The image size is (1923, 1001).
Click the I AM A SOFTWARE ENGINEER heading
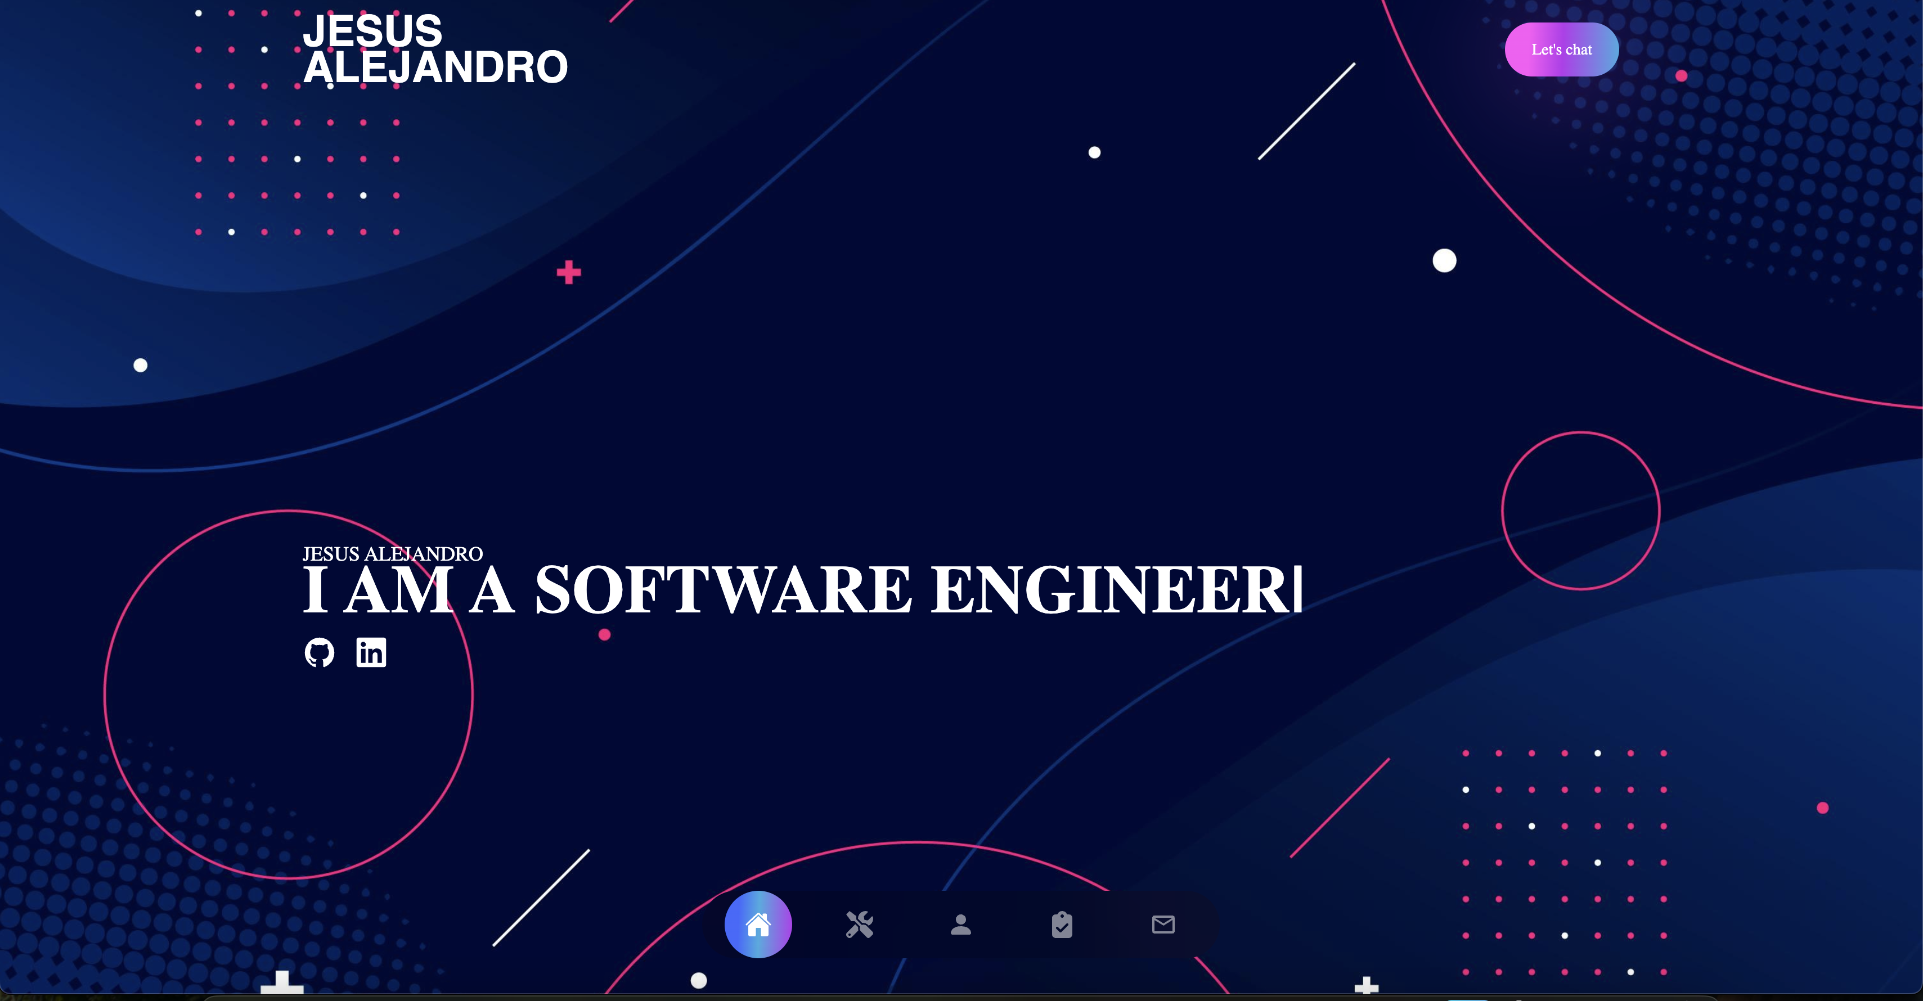coord(802,589)
